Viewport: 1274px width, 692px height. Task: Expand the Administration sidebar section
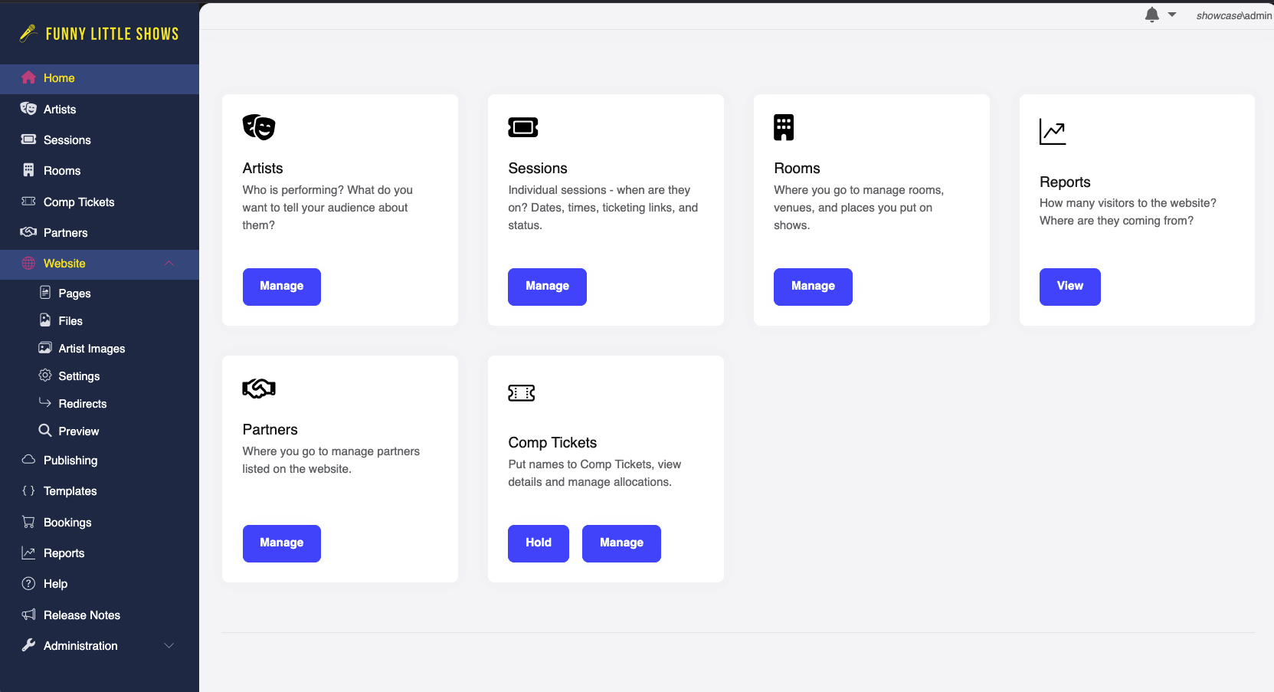pyautogui.click(x=169, y=646)
